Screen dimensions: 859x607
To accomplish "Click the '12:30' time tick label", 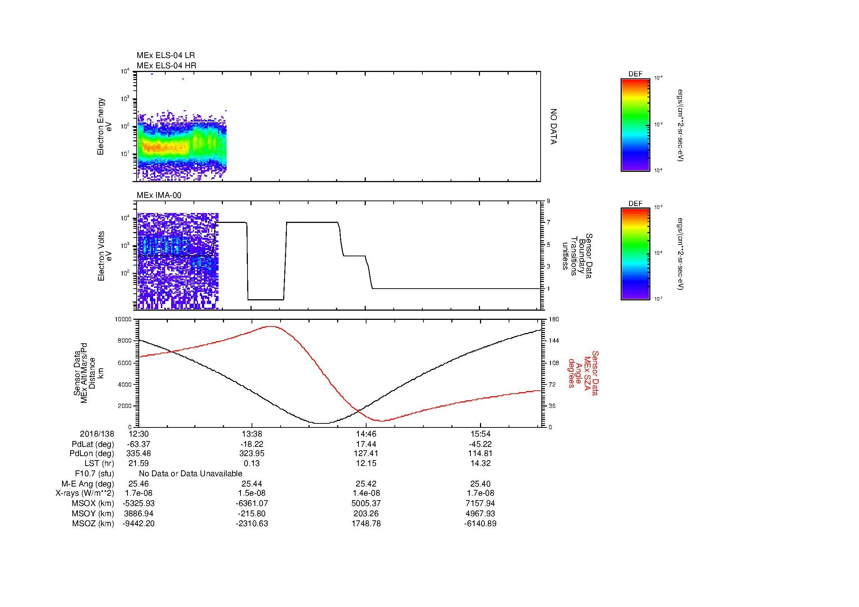I will [x=138, y=434].
